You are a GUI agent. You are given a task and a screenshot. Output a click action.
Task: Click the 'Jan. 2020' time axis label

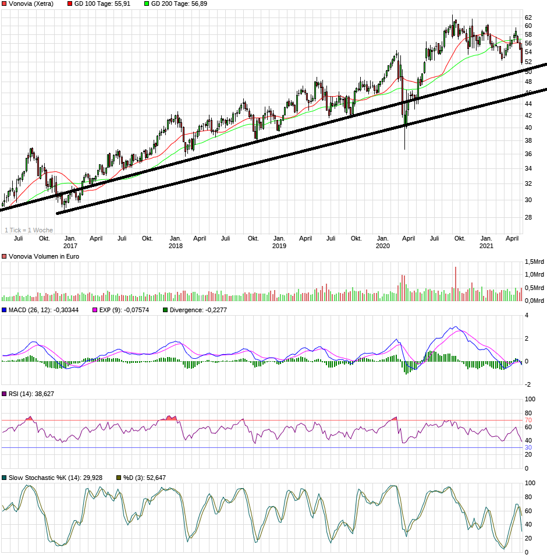[383, 242]
